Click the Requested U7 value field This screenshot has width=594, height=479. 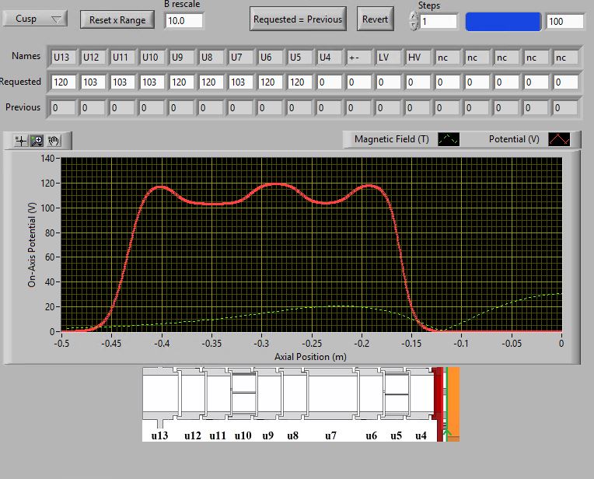[x=239, y=82]
